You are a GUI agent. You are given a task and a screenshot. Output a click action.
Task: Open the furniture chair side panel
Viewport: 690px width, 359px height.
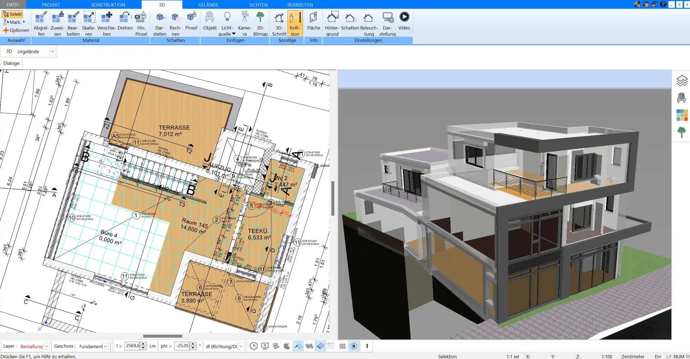point(681,98)
